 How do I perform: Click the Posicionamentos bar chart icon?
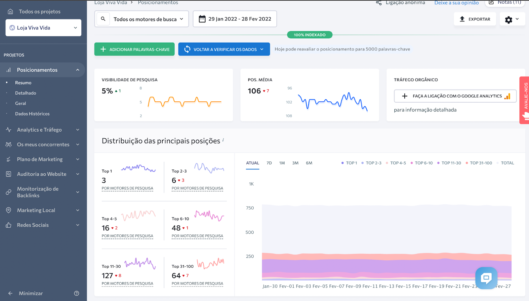point(9,70)
